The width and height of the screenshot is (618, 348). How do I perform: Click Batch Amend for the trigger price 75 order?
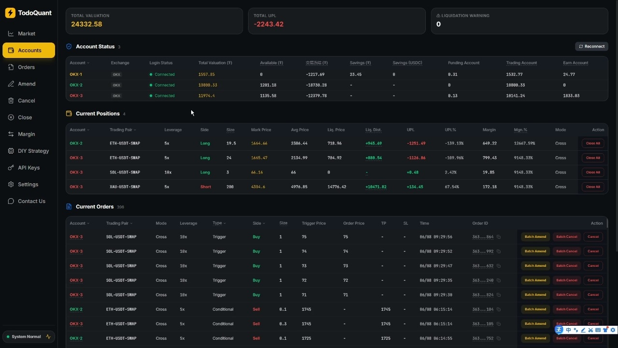[x=535, y=237]
